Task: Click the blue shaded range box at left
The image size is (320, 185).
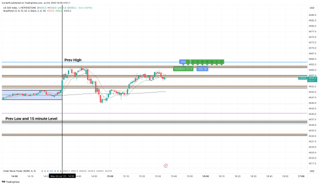Action: (32, 95)
